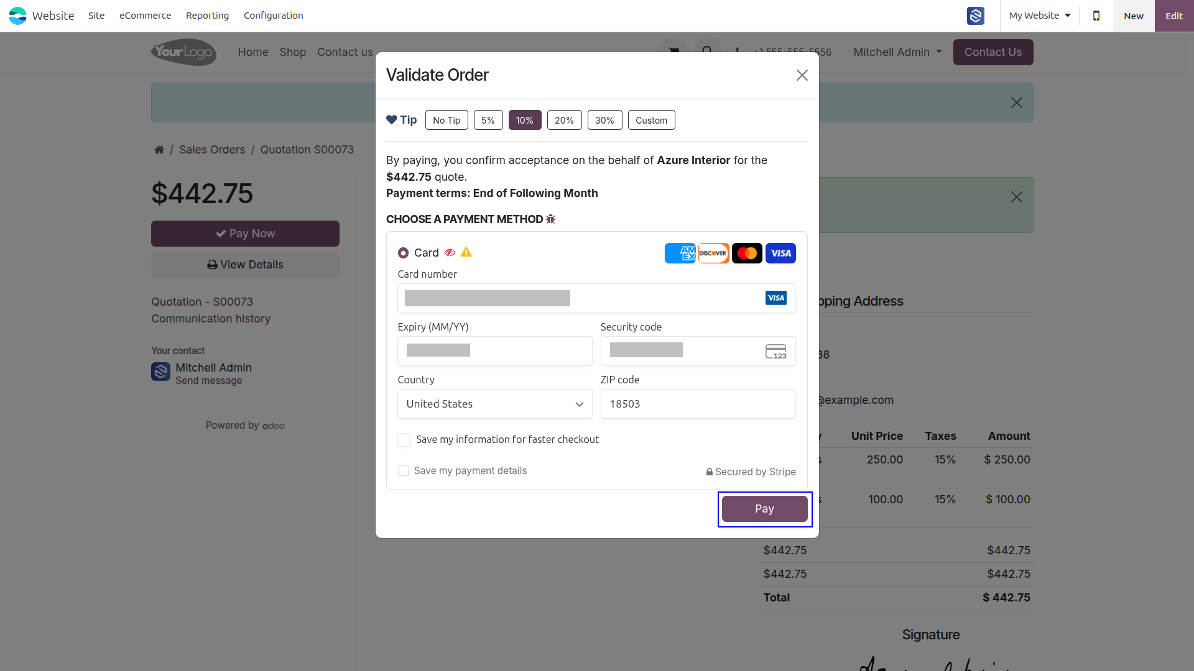Click the New button in top bar
The height and width of the screenshot is (671, 1194).
(x=1134, y=16)
